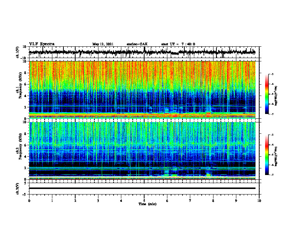Click time axis tick label "5"

click(144, 201)
